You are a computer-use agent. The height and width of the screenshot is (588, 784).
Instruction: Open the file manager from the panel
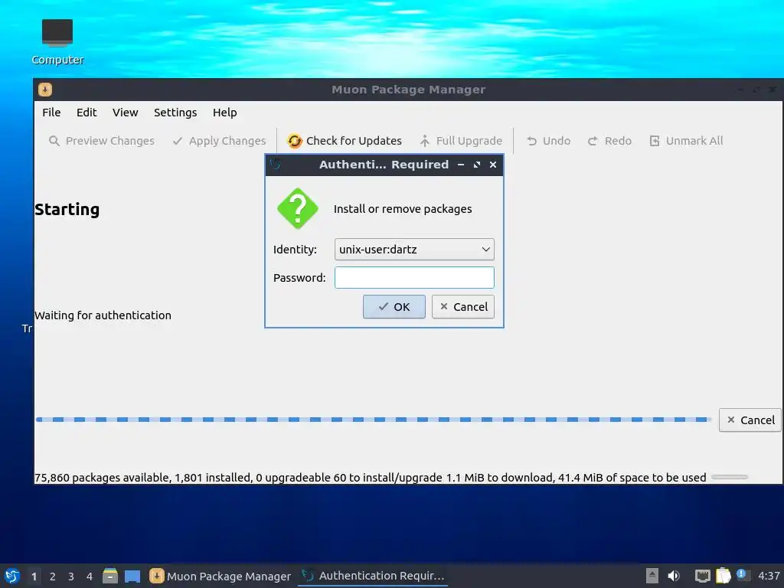(x=110, y=576)
